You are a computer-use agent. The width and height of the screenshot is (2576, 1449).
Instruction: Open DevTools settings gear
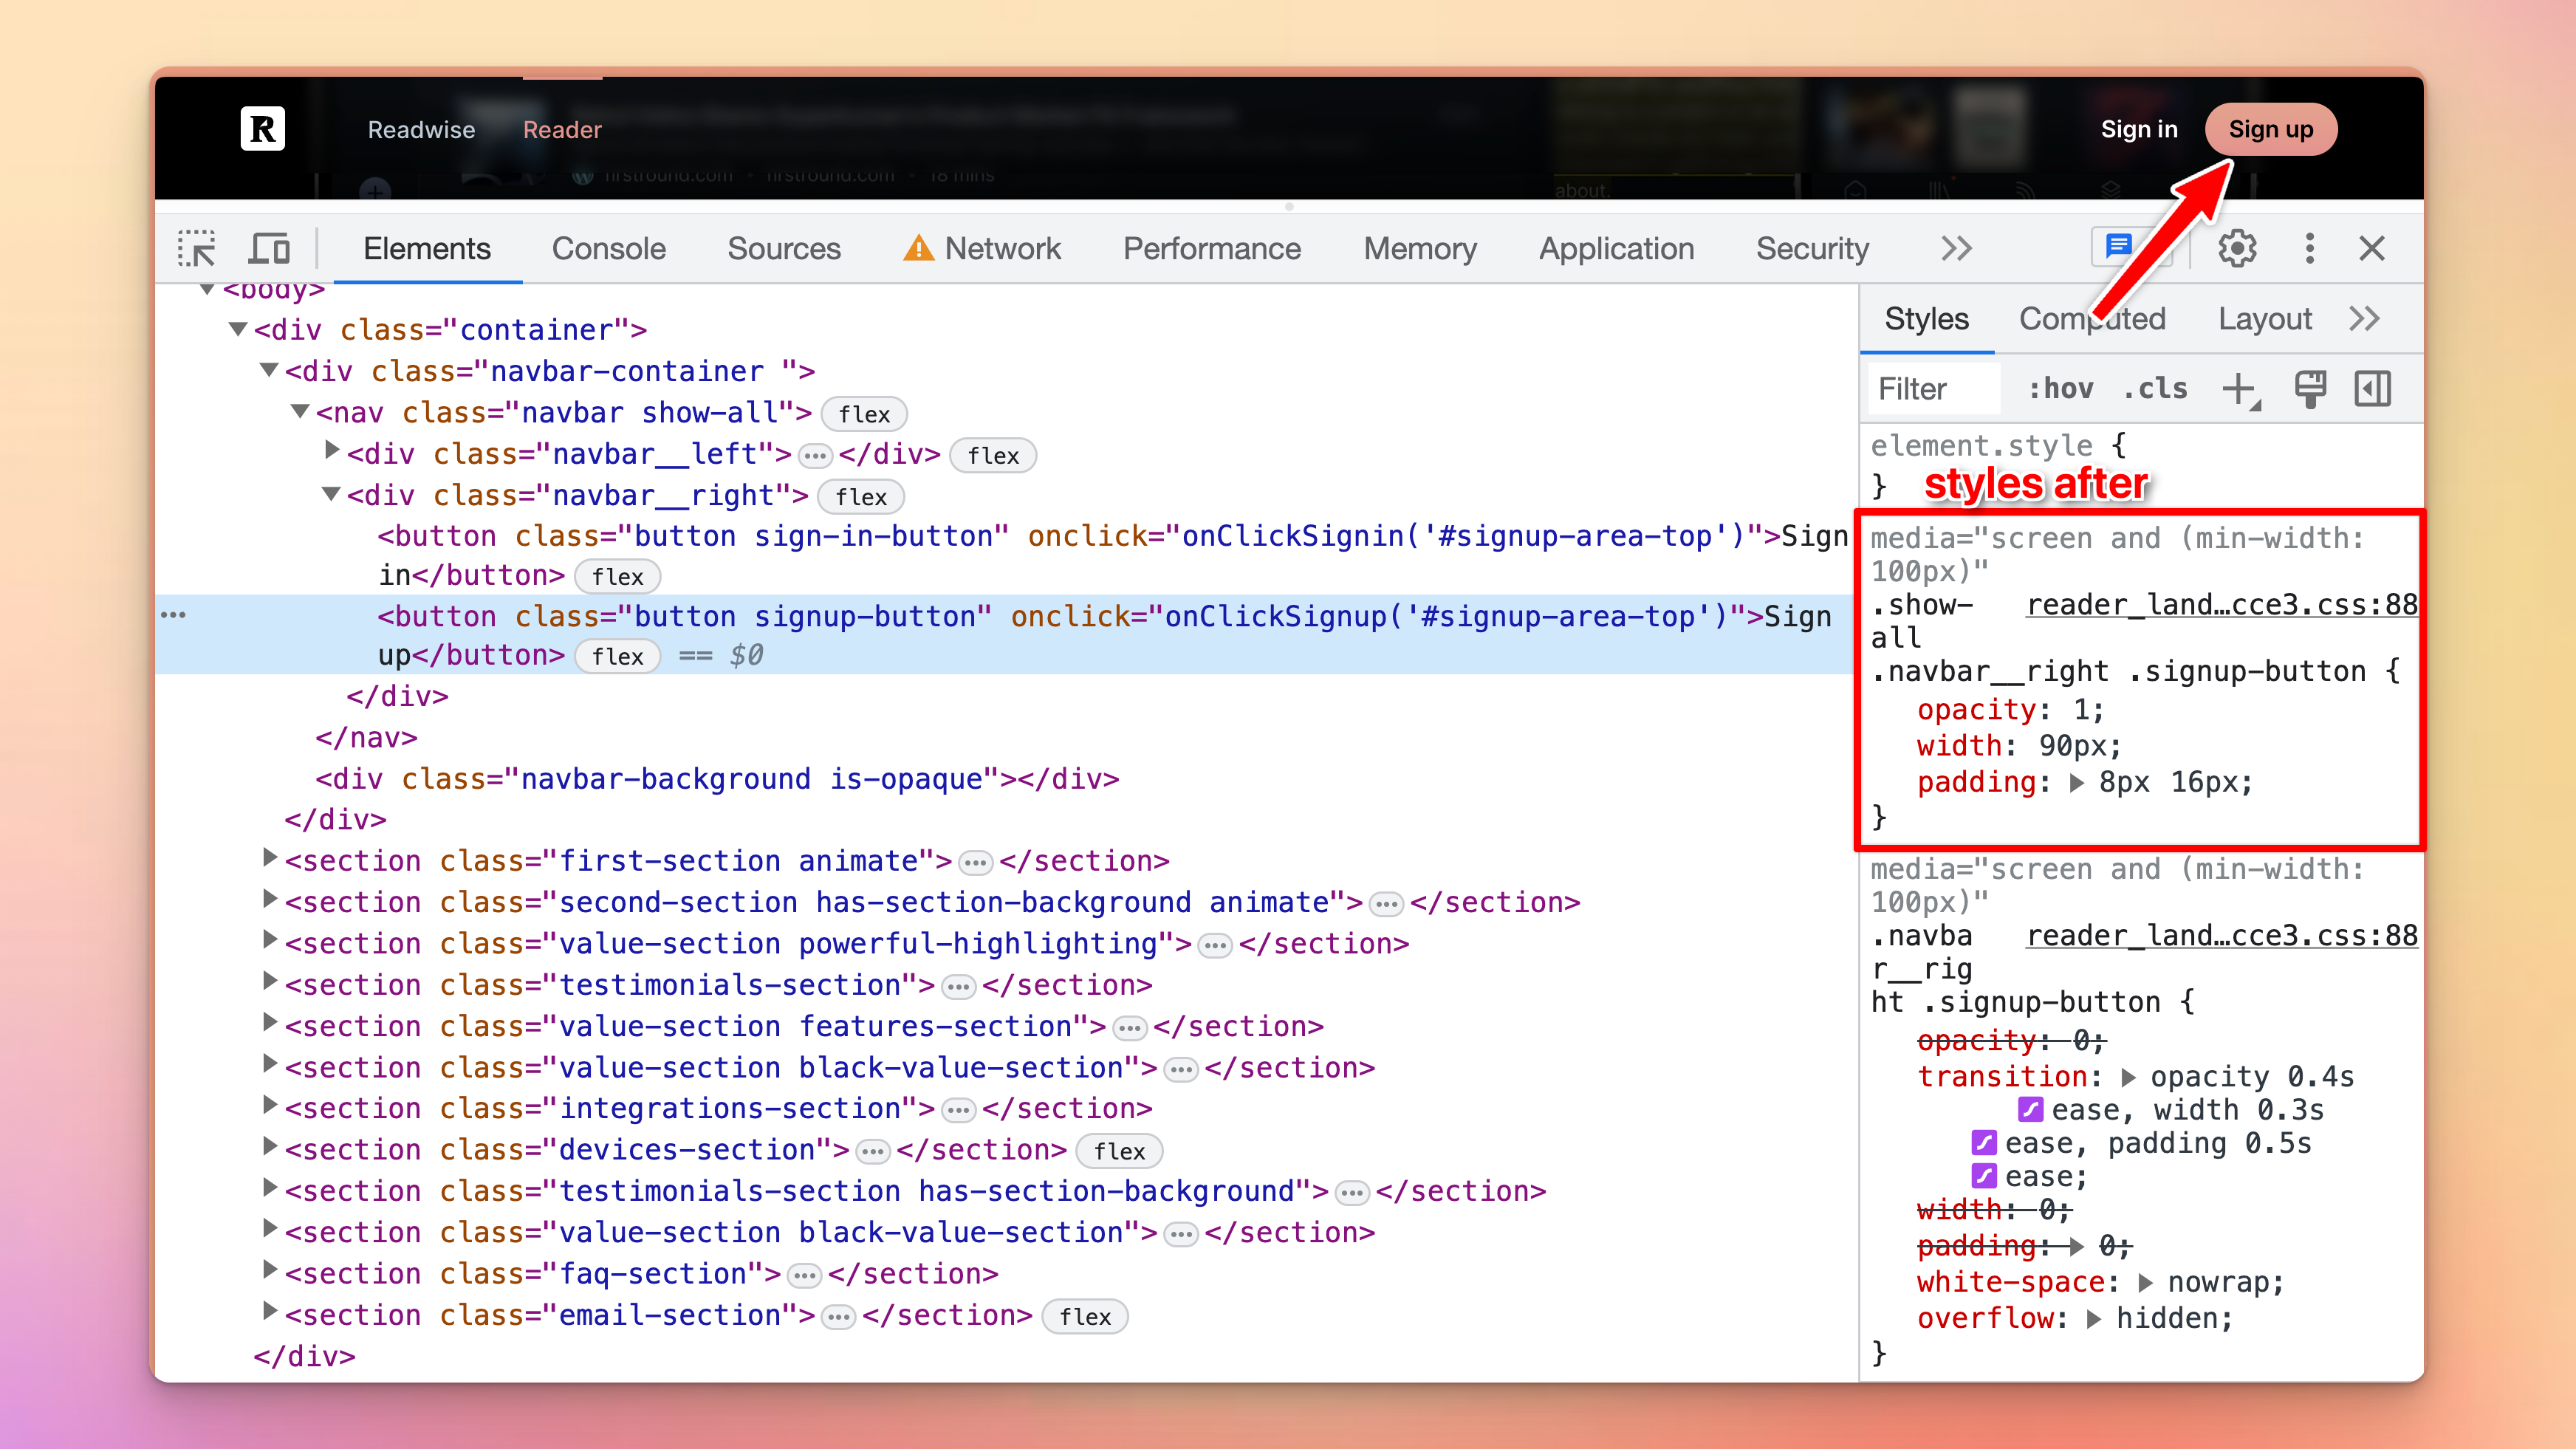point(2237,248)
